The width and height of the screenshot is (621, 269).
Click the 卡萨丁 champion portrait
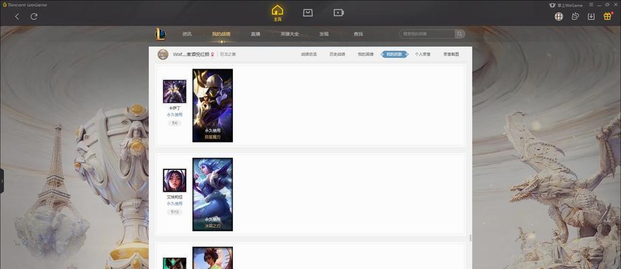click(175, 91)
